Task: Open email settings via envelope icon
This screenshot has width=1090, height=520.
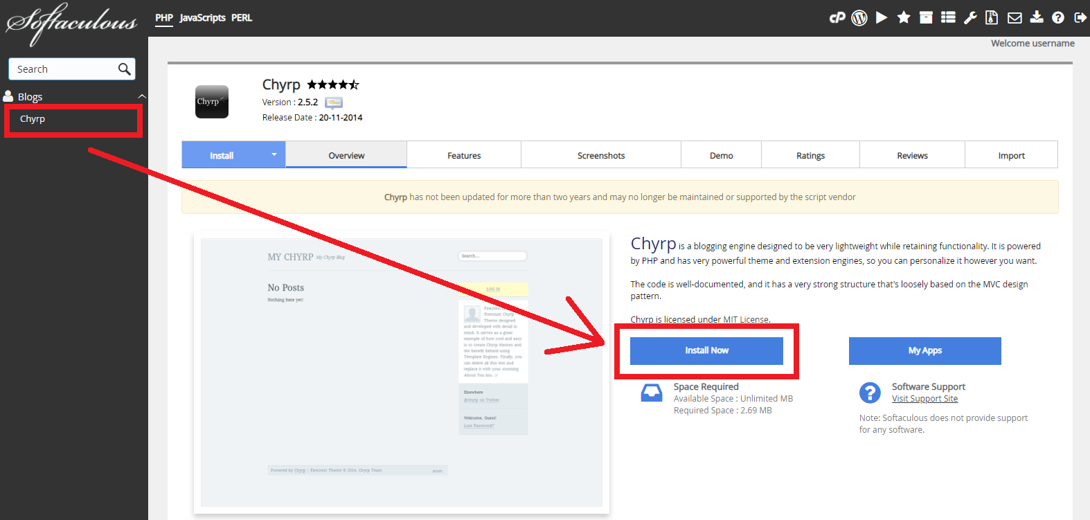Action: [x=1015, y=18]
